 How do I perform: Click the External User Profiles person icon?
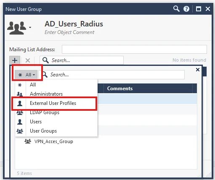pos(20,103)
